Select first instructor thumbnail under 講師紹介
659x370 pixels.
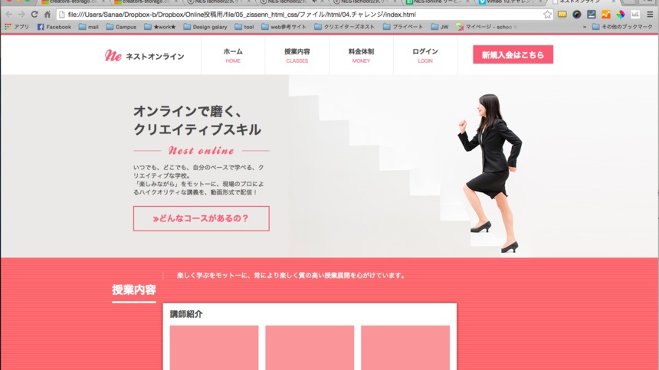tap(214, 347)
